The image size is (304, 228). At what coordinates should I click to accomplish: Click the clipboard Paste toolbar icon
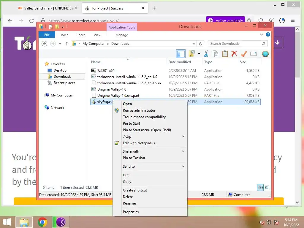[x=225, y=54]
